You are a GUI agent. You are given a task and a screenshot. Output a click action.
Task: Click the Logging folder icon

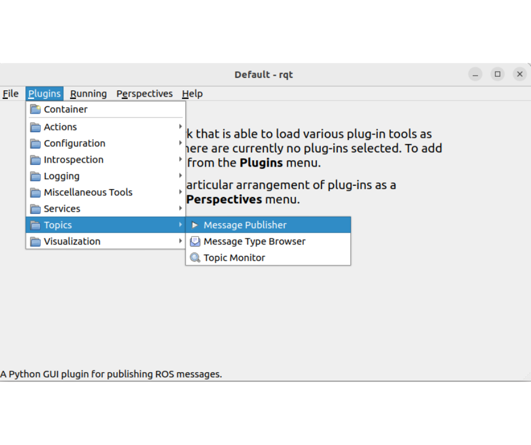[36, 176]
